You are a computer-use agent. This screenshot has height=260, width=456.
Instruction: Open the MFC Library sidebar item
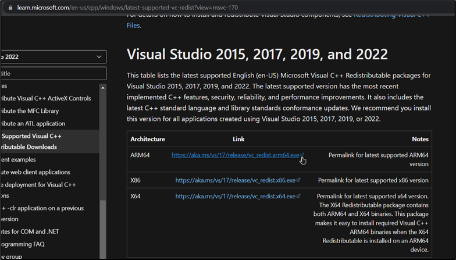point(30,111)
